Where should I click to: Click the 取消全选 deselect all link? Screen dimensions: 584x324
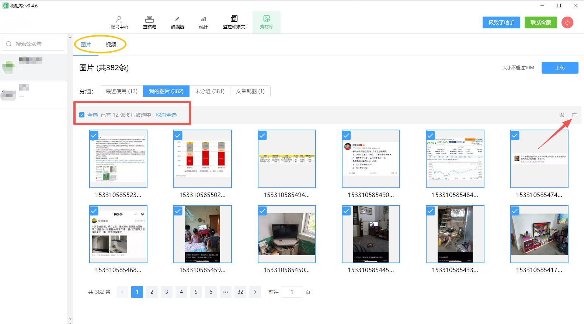point(166,115)
